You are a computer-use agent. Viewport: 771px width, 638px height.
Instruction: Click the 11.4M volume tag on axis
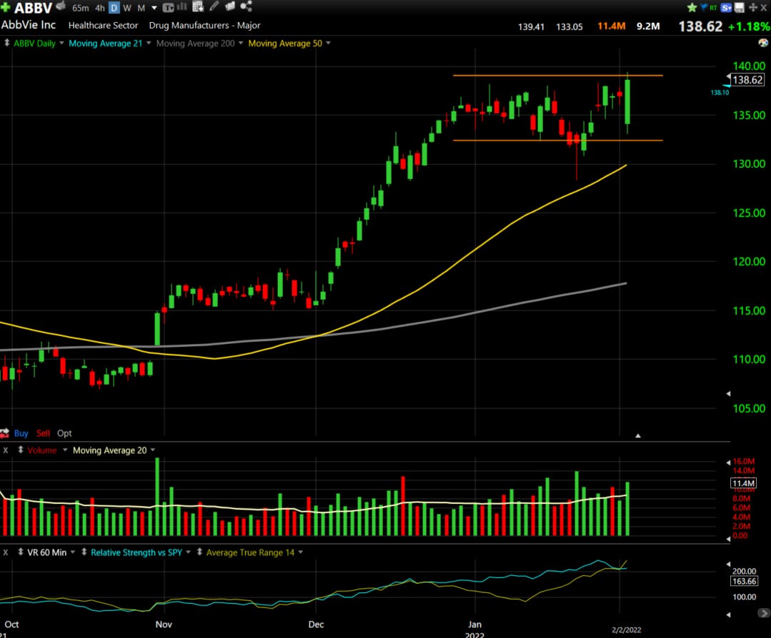click(x=743, y=483)
